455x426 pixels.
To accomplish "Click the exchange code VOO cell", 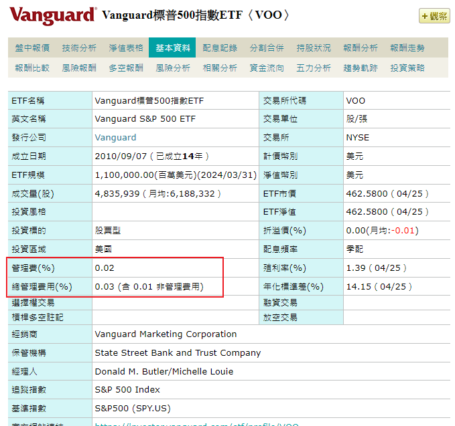I will (397, 100).
